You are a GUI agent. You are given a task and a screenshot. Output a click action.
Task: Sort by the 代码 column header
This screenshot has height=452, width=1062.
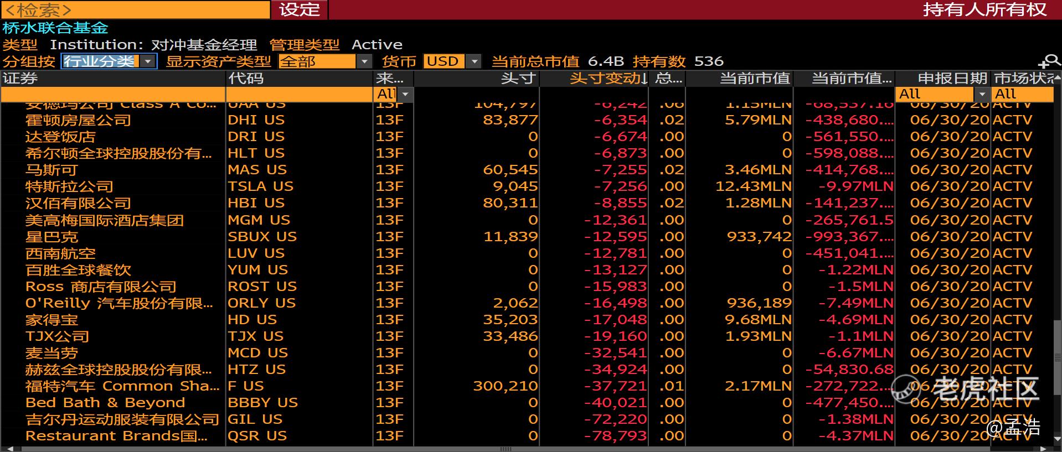[x=300, y=78]
